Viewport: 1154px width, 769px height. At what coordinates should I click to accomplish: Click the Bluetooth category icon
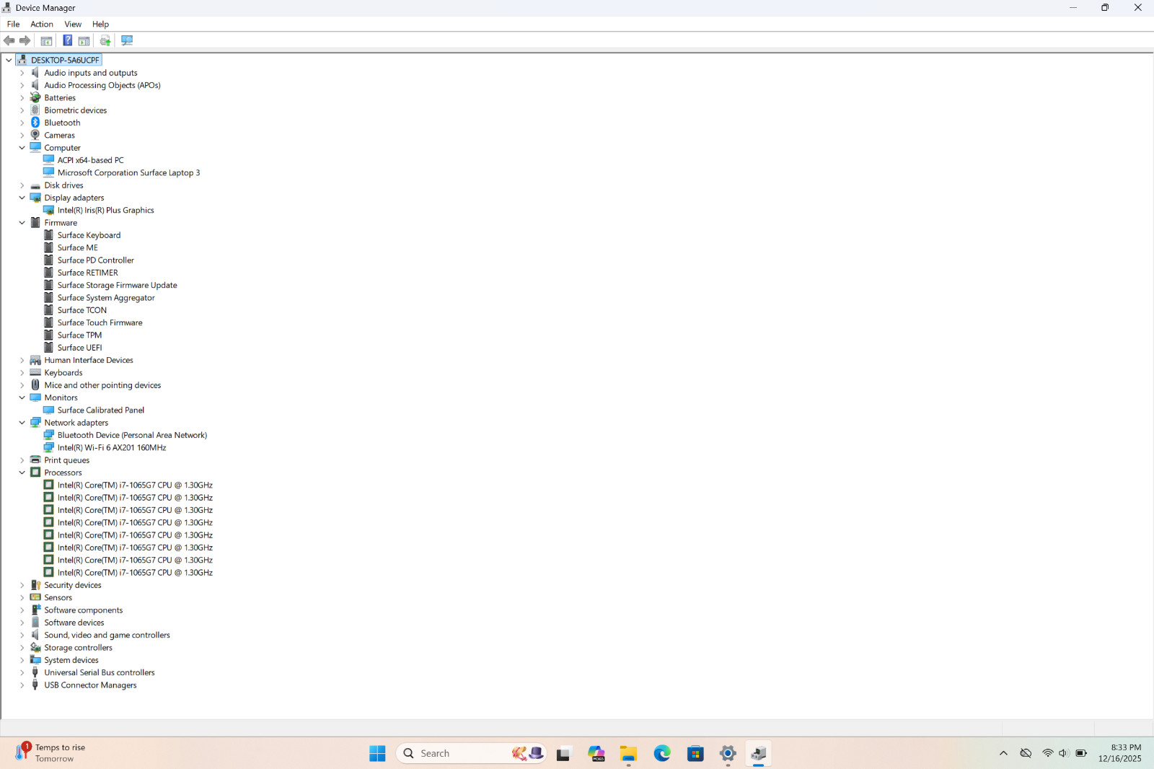pos(35,123)
